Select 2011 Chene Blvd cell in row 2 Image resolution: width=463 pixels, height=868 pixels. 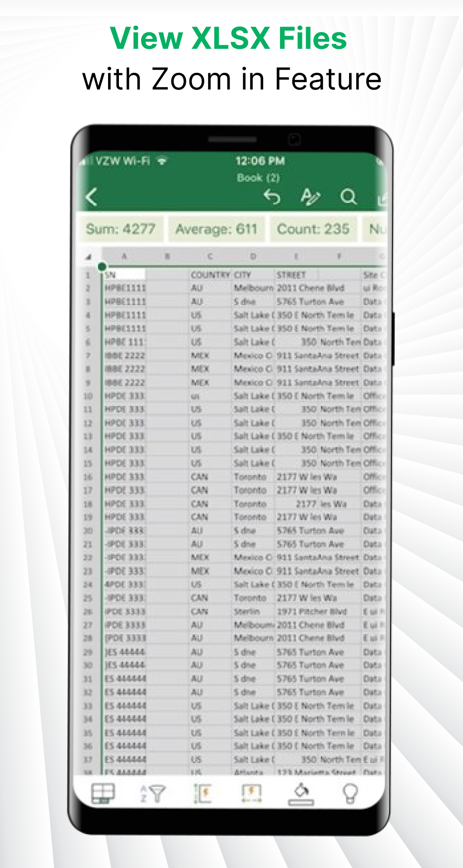tap(311, 288)
